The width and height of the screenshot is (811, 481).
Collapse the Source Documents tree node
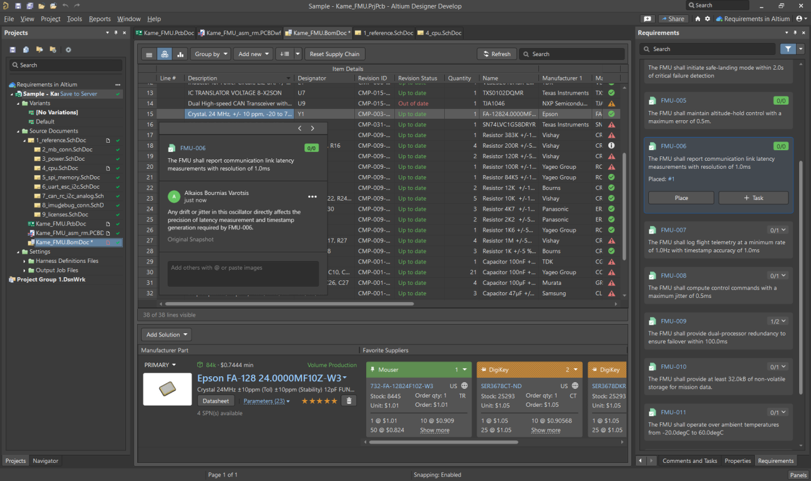pos(18,131)
